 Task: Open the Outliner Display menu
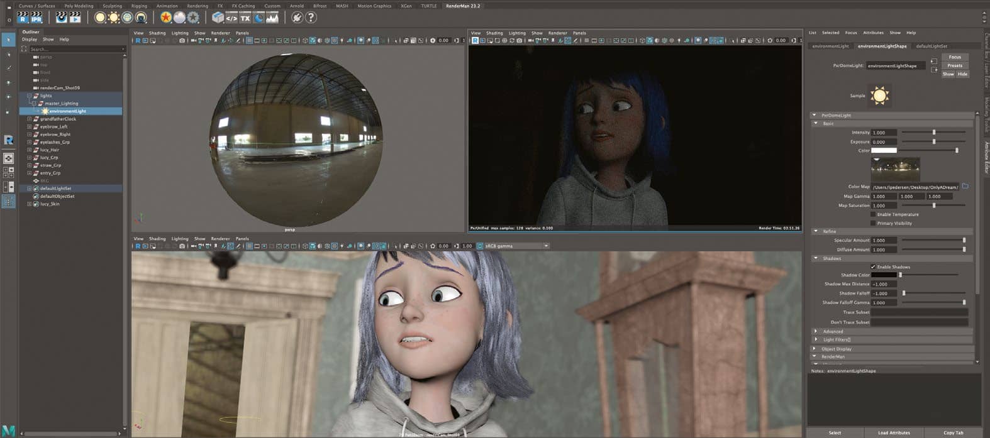click(x=30, y=39)
